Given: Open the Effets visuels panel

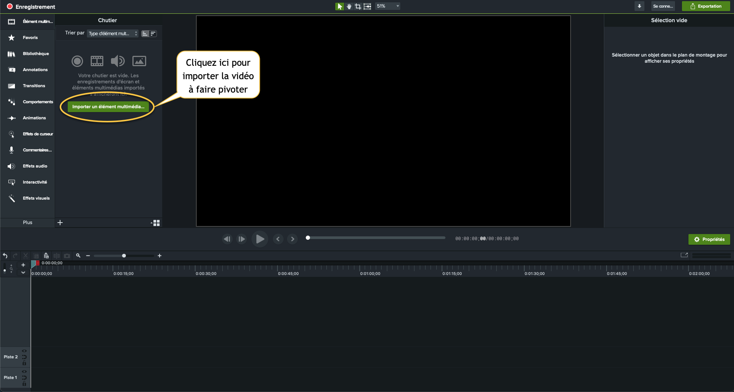Looking at the screenshot, I should (x=28, y=198).
